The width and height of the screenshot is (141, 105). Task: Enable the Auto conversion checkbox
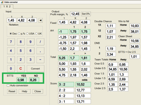click(8, 85)
